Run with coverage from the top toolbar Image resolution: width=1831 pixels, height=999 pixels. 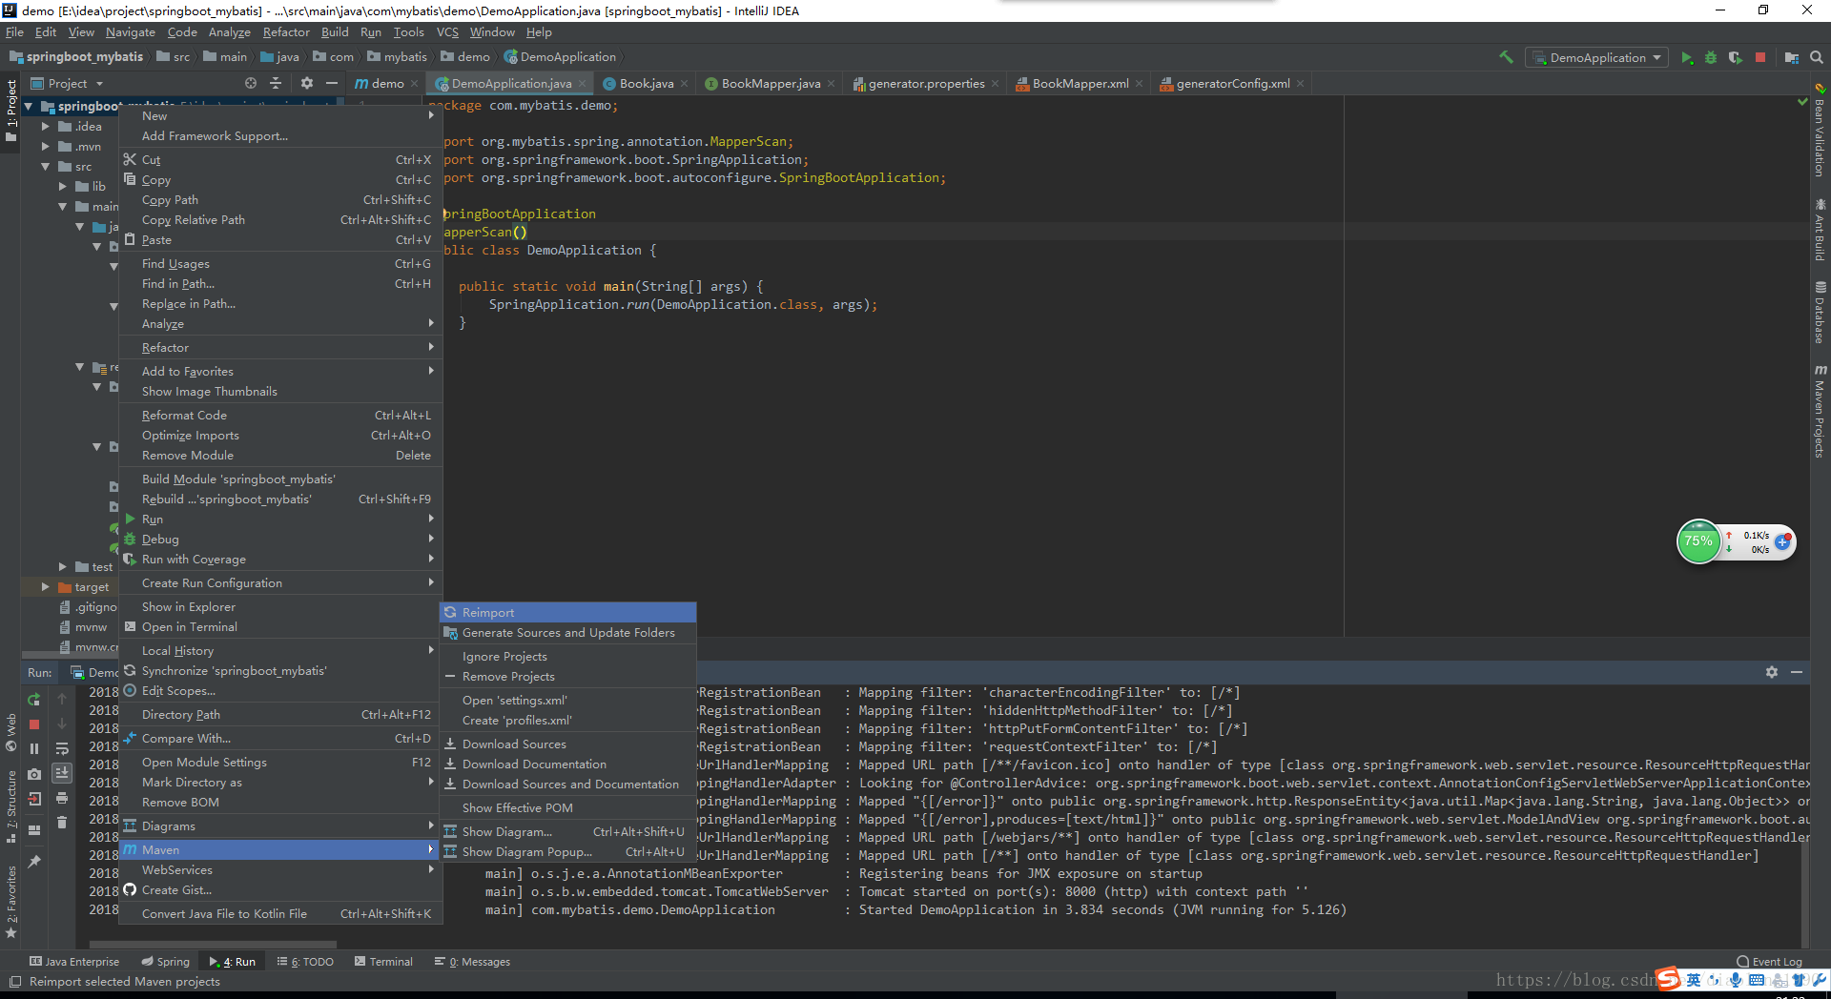coord(1735,58)
